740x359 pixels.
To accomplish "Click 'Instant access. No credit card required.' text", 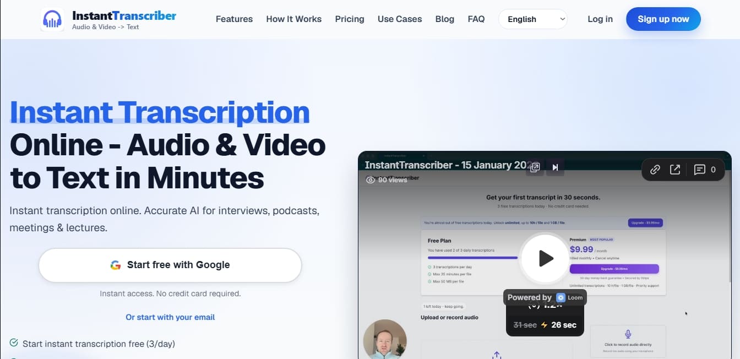I will coord(170,293).
